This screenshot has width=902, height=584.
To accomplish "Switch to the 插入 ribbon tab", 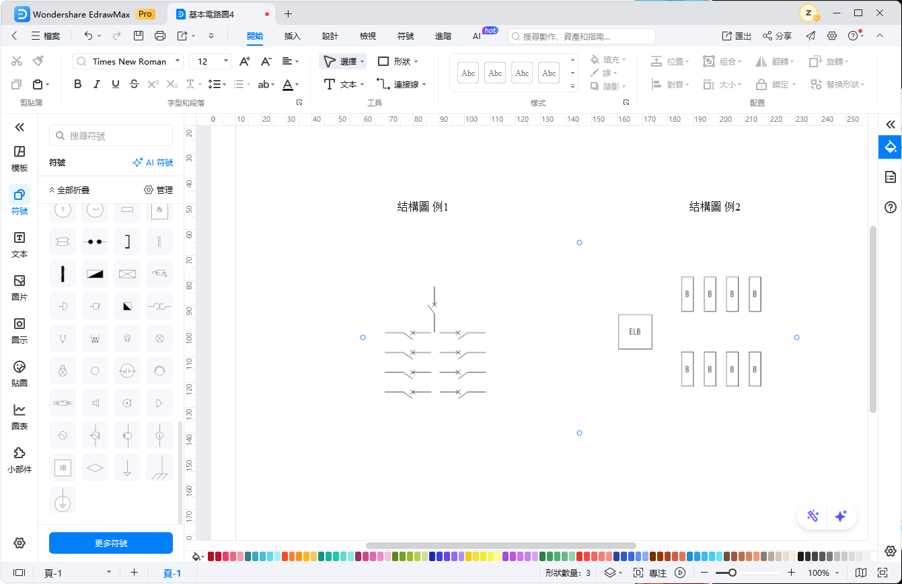I will coord(292,36).
